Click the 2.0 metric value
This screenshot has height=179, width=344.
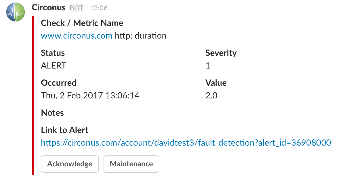(x=211, y=96)
